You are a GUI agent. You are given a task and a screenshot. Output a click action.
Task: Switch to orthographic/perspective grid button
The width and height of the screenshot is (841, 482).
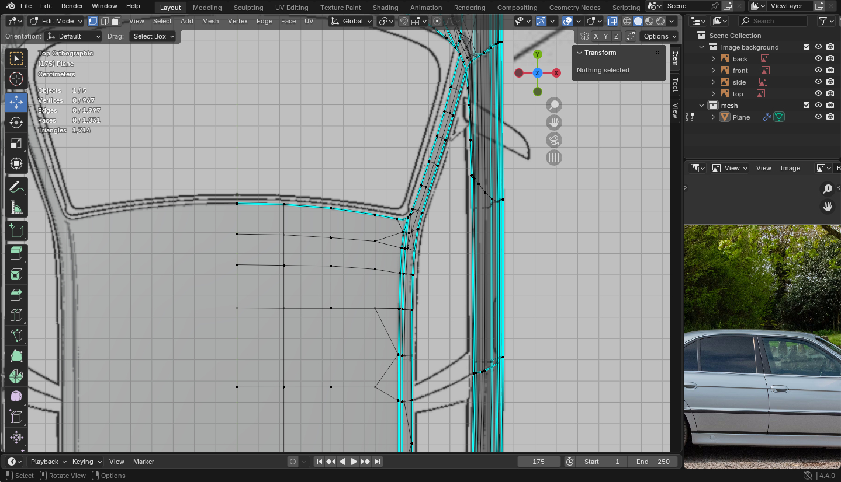pos(553,158)
